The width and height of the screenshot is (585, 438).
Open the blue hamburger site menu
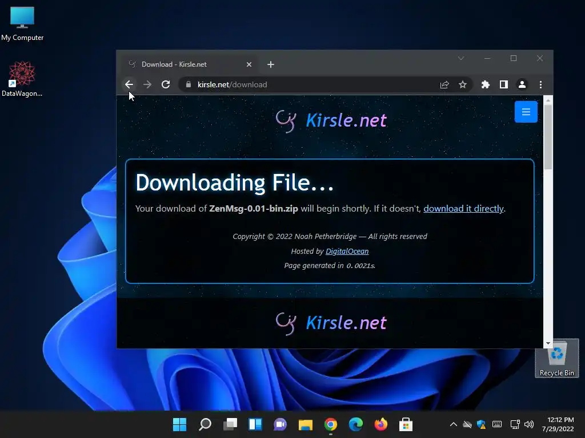pos(526,112)
